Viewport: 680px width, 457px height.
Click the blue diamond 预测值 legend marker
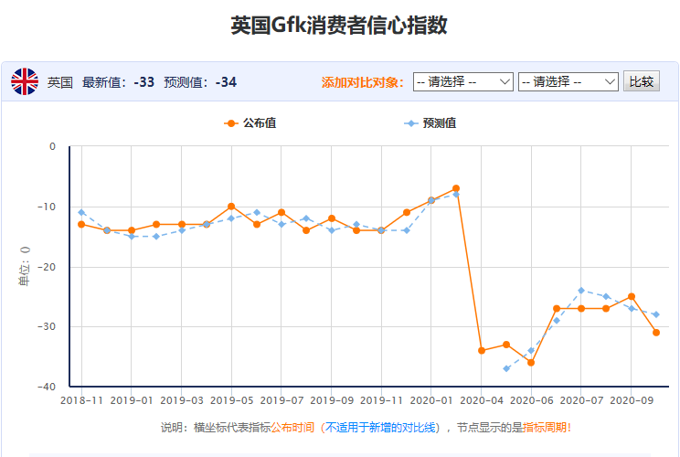pyautogui.click(x=410, y=123)
